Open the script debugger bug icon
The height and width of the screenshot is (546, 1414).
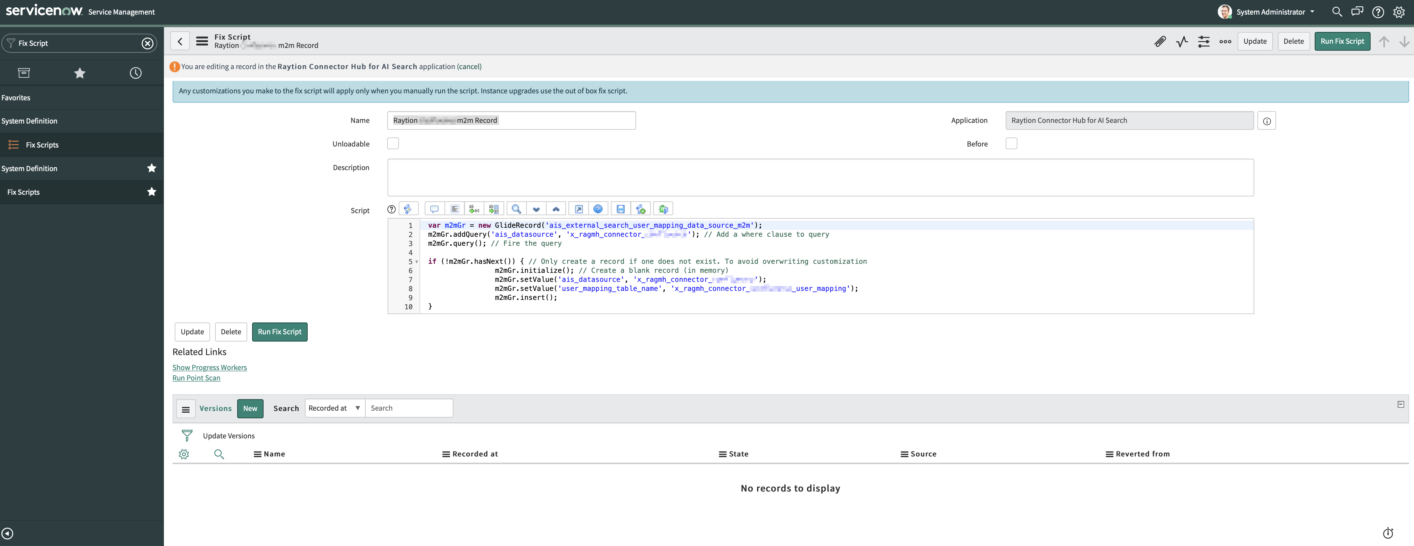663,209
